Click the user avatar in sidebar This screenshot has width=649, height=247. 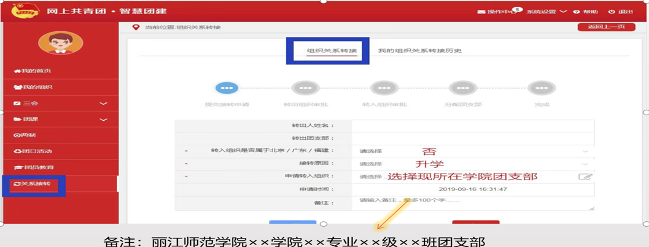coord(60,42)
